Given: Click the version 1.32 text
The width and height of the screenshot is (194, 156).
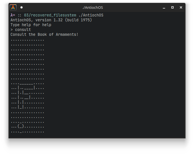Looking at the screenshot, I should pos(49,20).
